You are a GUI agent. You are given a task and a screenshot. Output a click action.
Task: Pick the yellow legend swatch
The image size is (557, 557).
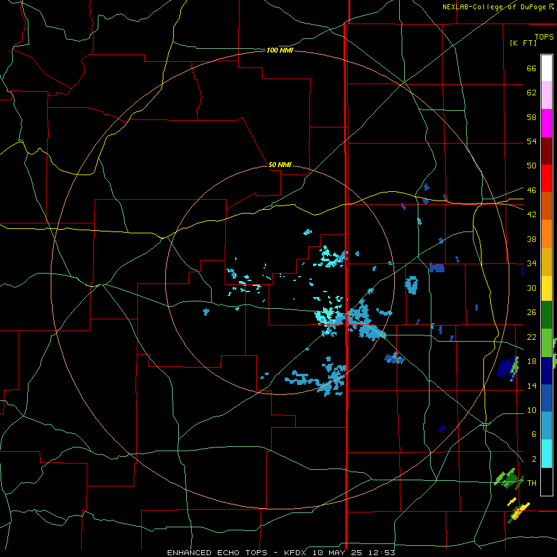546,288
